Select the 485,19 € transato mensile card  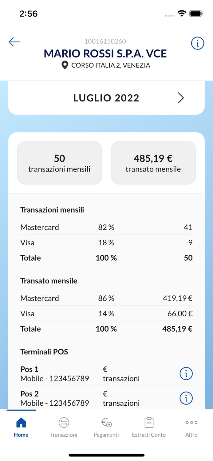point(153,163)
